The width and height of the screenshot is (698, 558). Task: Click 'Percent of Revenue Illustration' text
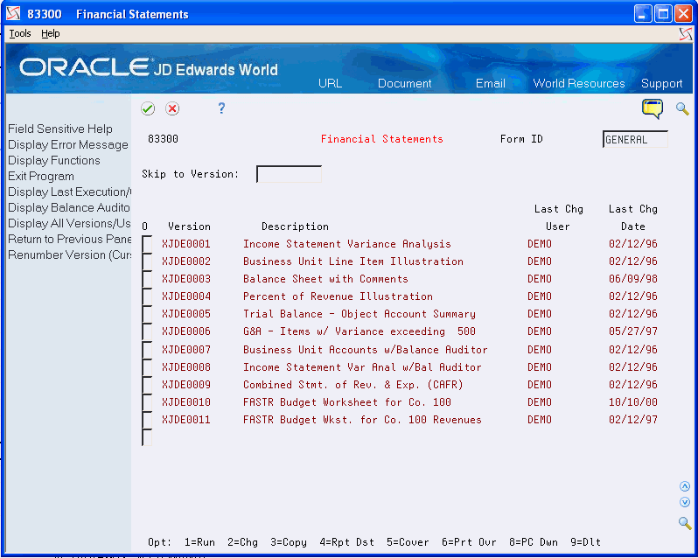click(x=338, y=296)
